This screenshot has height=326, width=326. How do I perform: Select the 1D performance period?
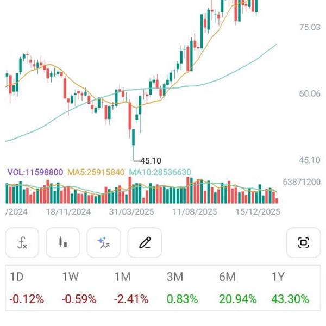[x=17, y=277]
